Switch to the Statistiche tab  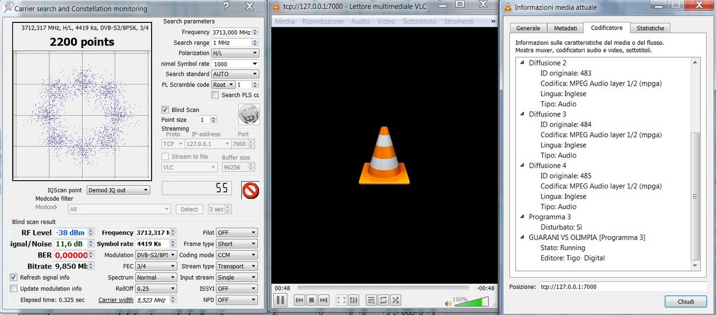pyautogui.click(x=650, y=28)
